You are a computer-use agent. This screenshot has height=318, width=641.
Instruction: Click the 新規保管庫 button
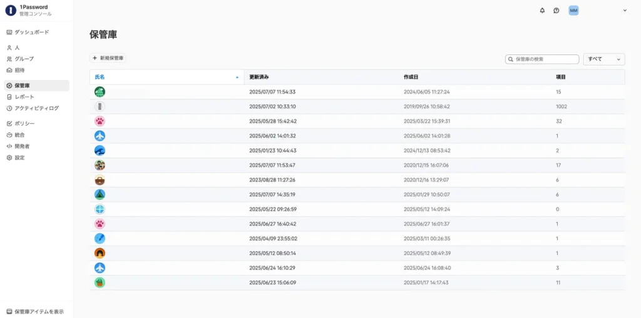pyautogui.click(x=108, y=58)
